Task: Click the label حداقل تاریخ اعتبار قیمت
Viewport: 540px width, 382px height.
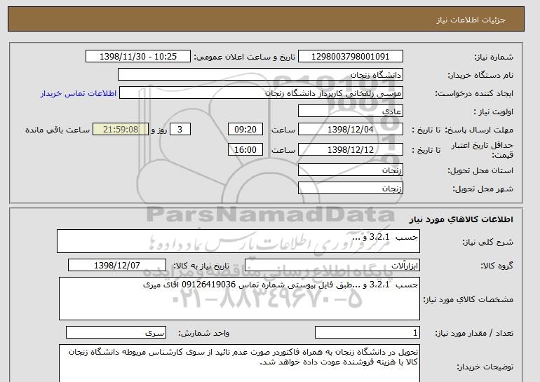Action: click(482, 150)
